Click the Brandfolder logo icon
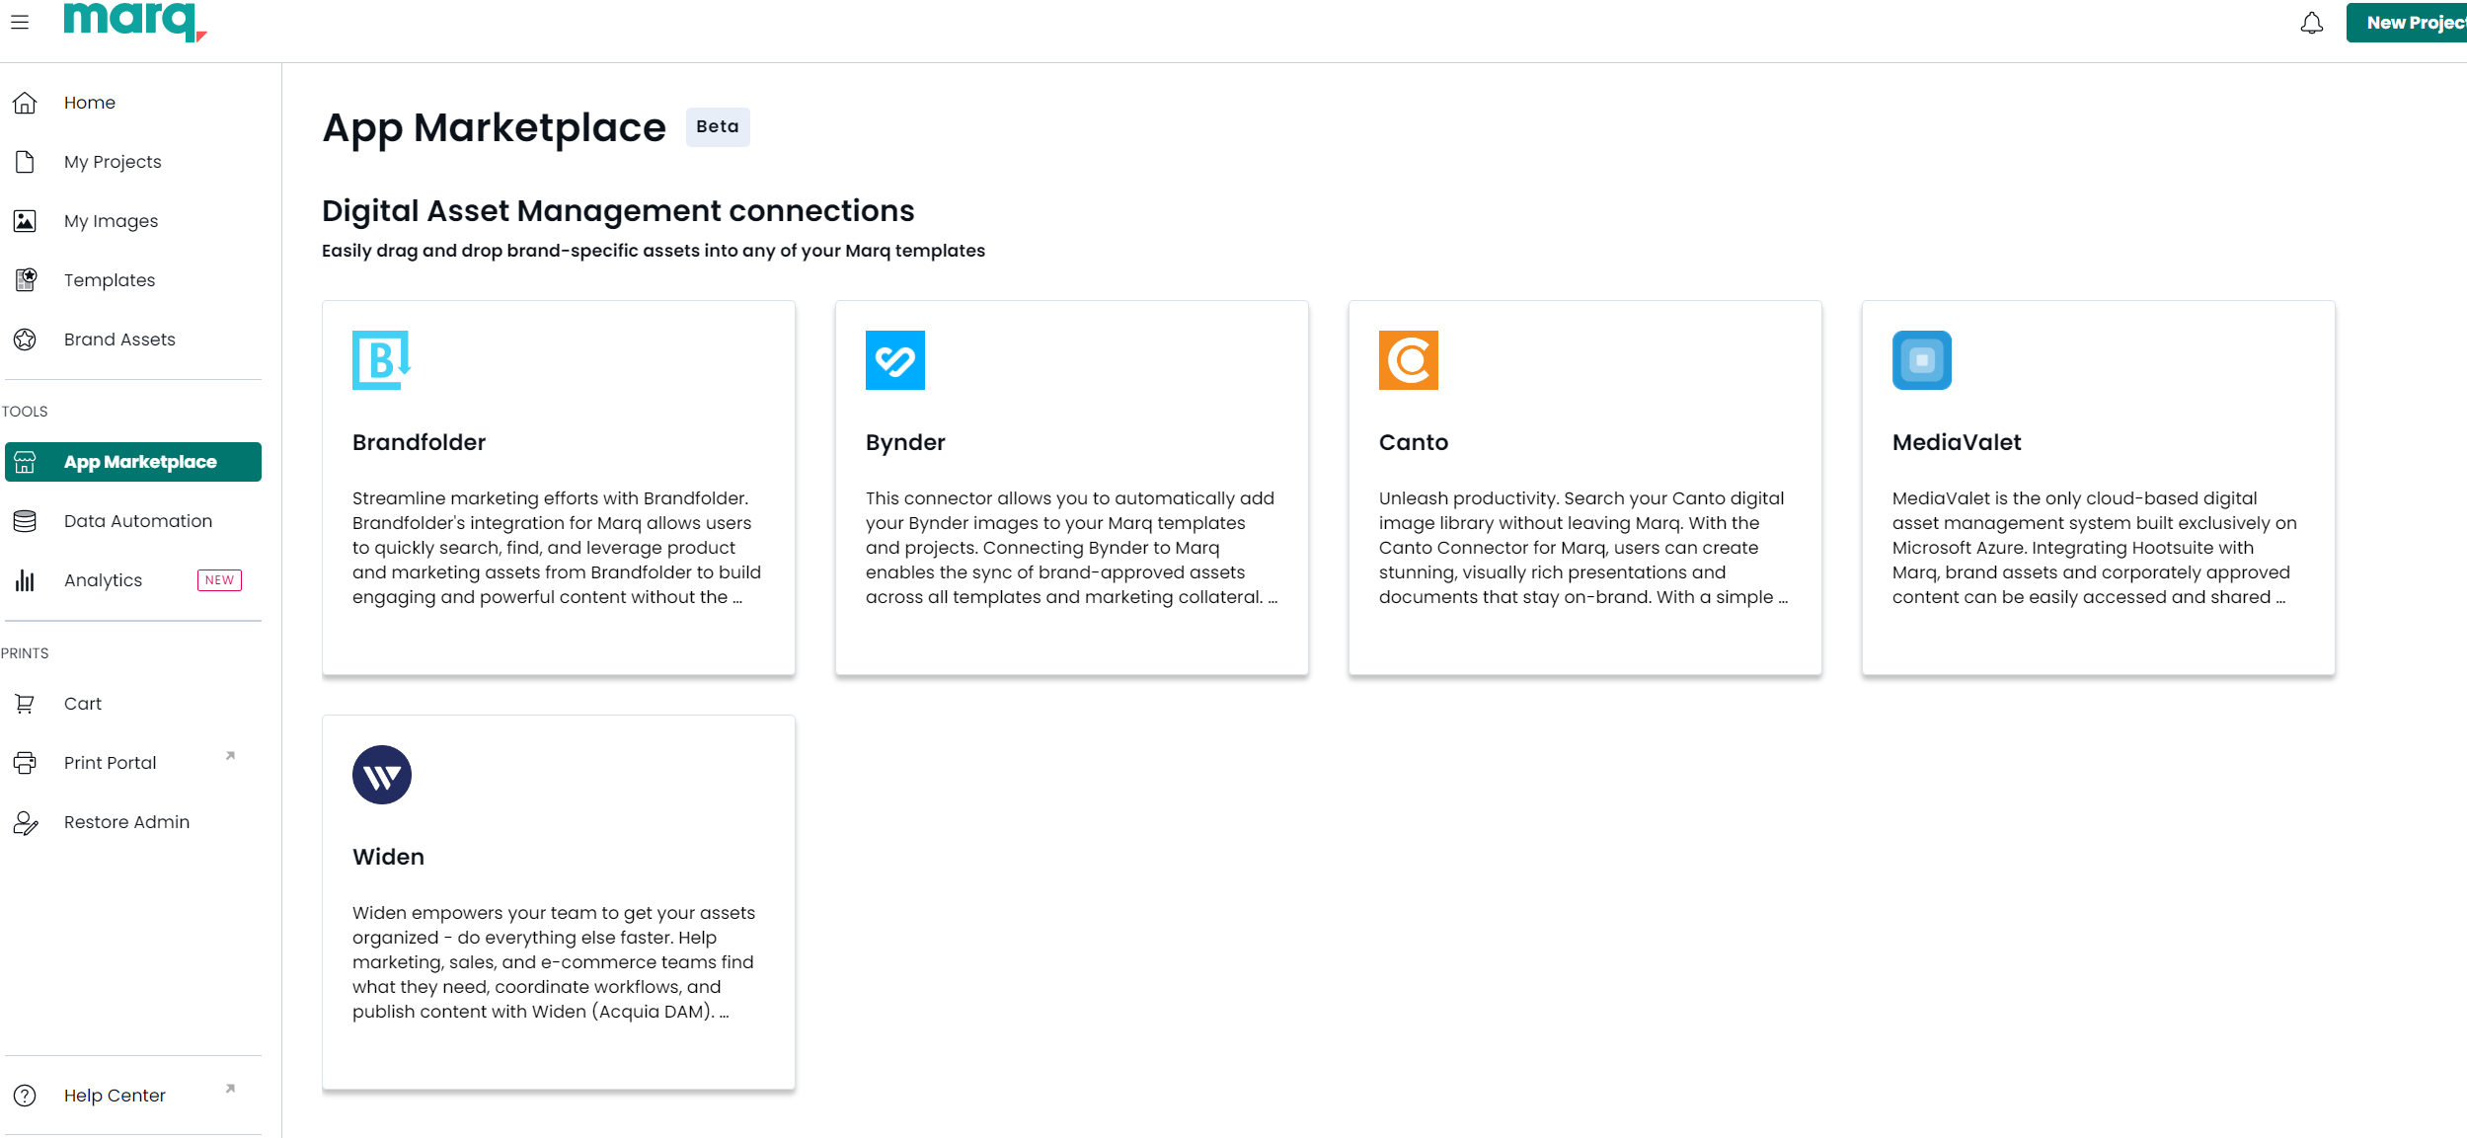Viewport: 2467px width, 1138px height. 381,360
